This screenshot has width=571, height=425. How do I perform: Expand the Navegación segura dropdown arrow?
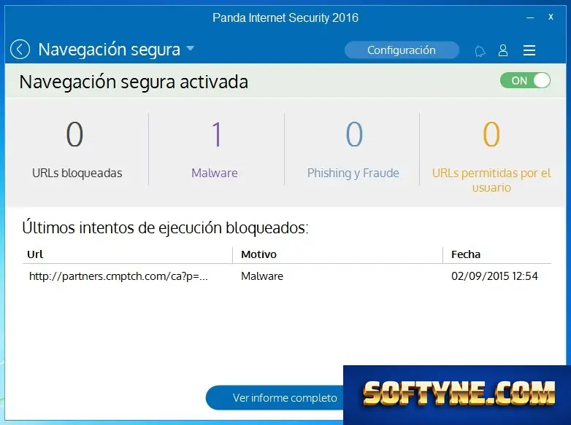(191, 48)
